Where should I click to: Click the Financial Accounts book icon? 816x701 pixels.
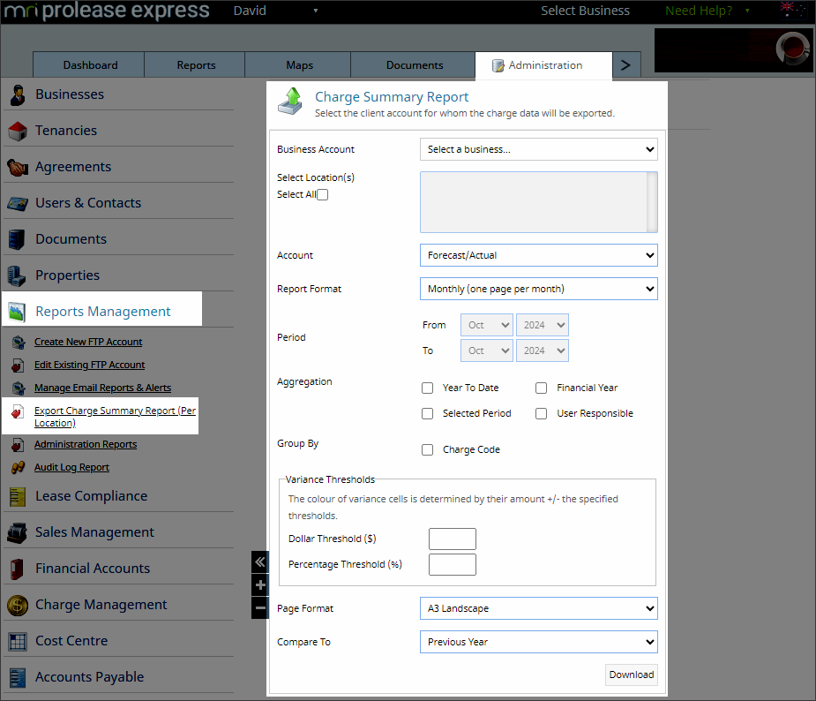(17, 569)
